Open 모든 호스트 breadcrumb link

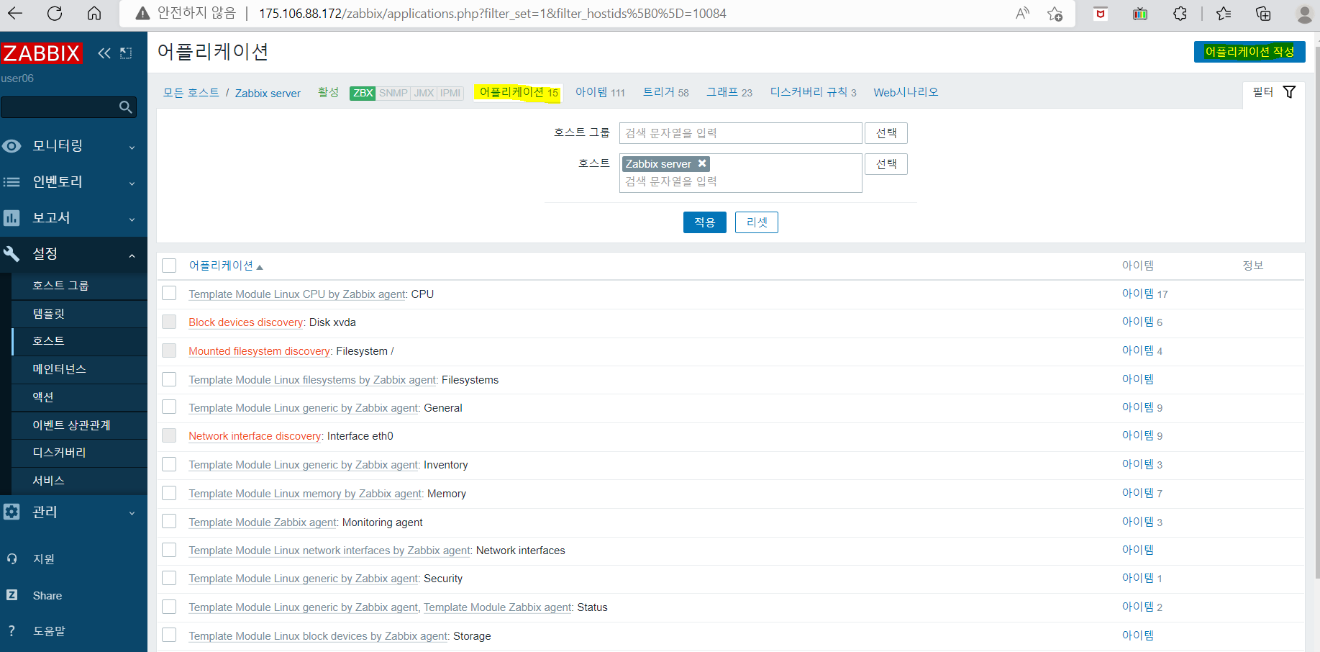[x=191, y=93]
